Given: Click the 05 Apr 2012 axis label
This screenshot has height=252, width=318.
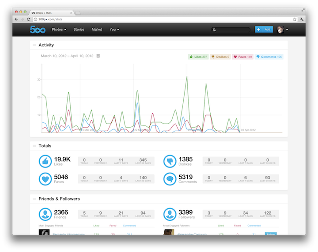Looking at the screenshot, I should (x=248, y=130).
